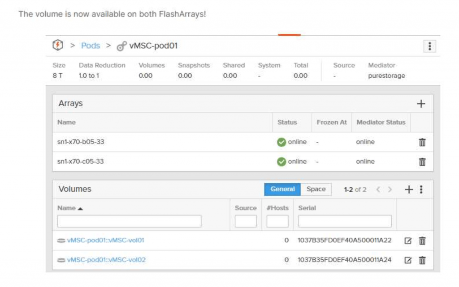Delete volume vMSC-vol02 with trash icon

(422, 260)
